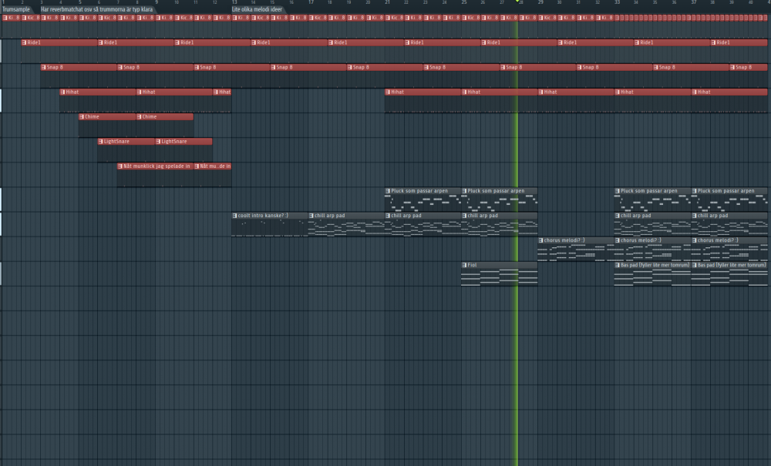The height and width of the screenshot is (466, 771).
Task: Click menu icon of Pluck som passar arpen at bar 21
Action: 388,191
